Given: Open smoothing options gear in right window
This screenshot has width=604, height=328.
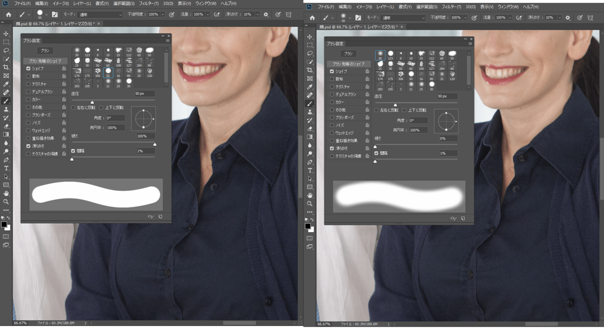Looking at the screenshot, I should point(568,18).
